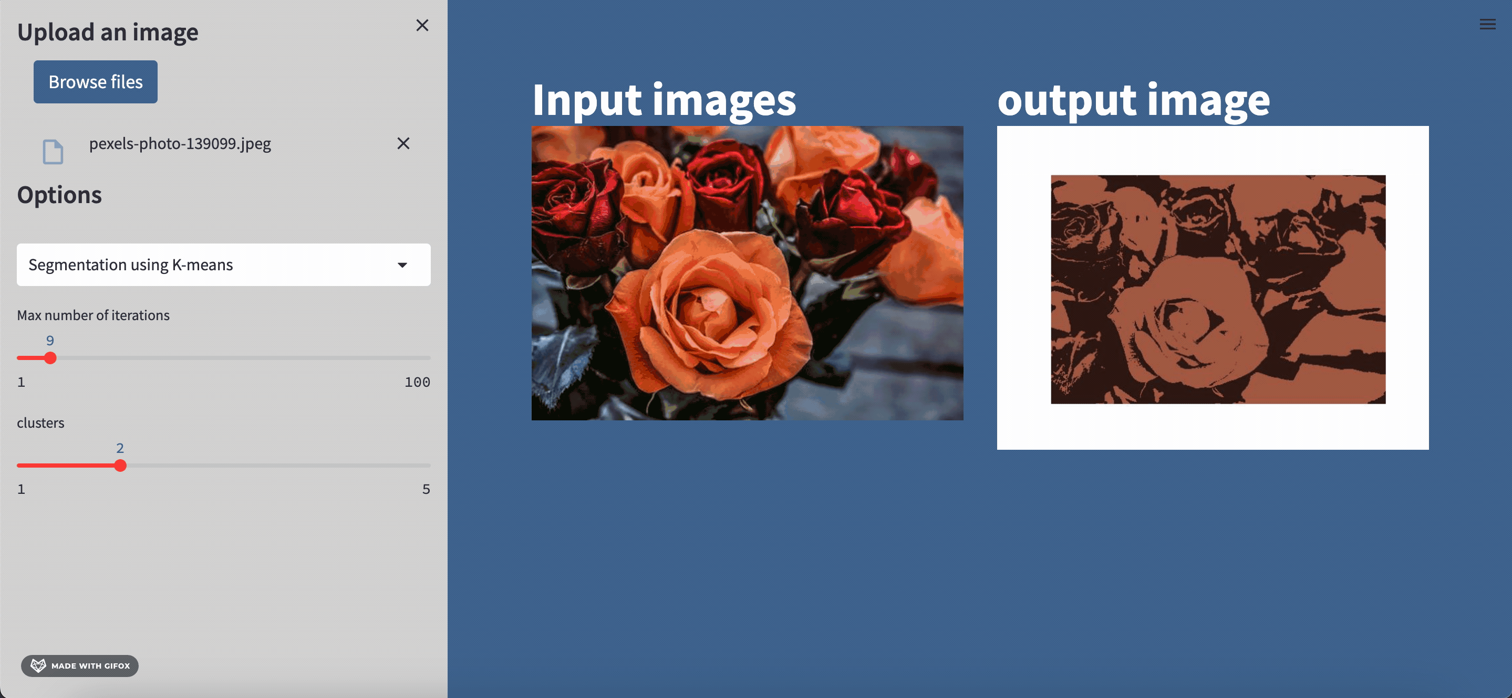Click the Options section heading

59,195
